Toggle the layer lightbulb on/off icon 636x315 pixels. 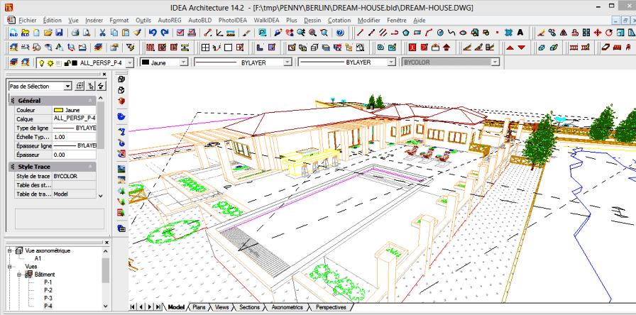(41, 63)
